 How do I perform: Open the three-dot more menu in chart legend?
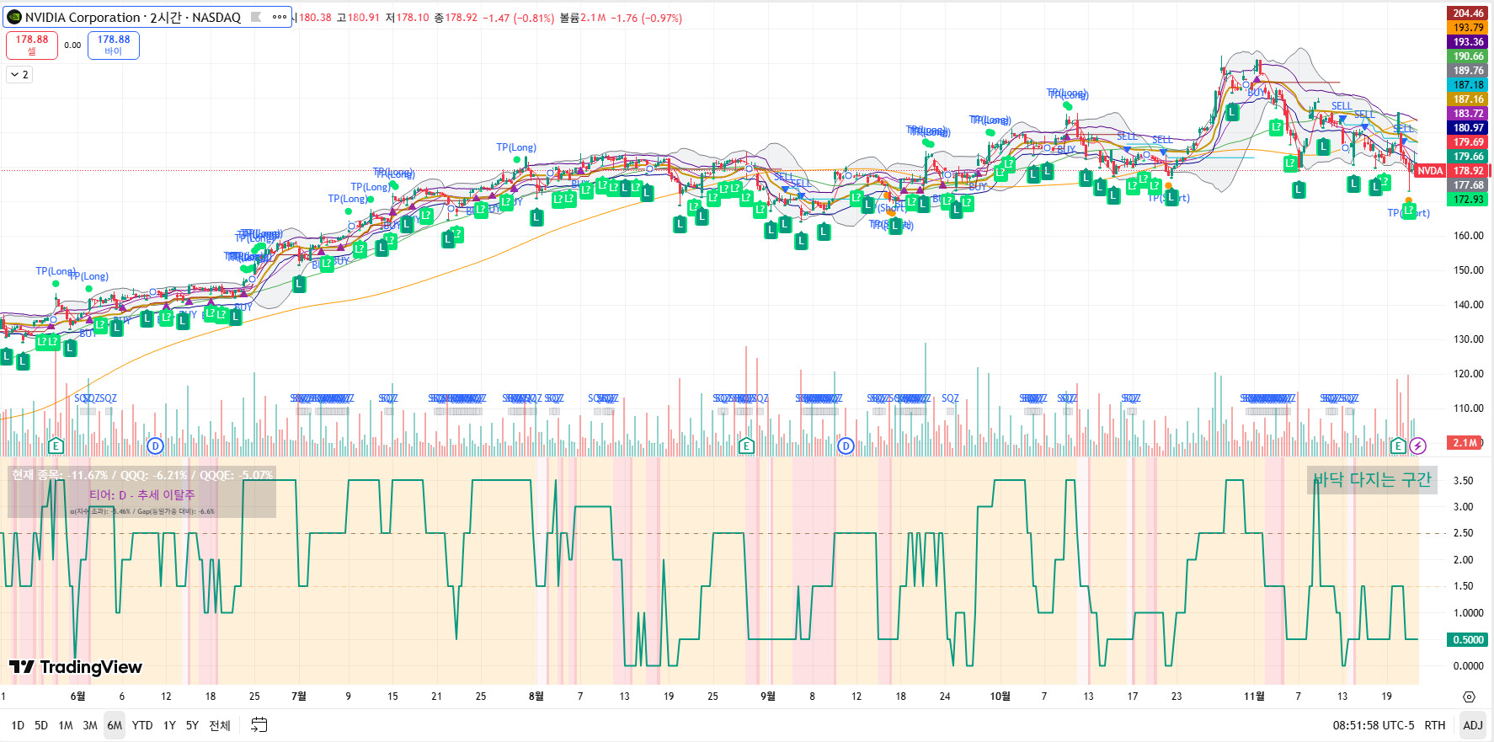(280, 18)
